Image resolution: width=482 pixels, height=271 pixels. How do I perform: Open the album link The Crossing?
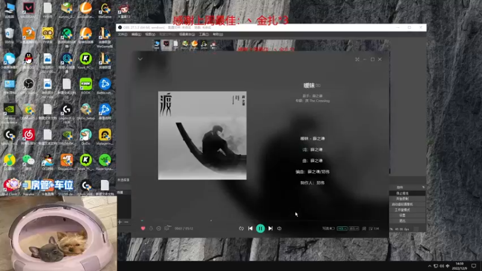[x=318, y=101]
